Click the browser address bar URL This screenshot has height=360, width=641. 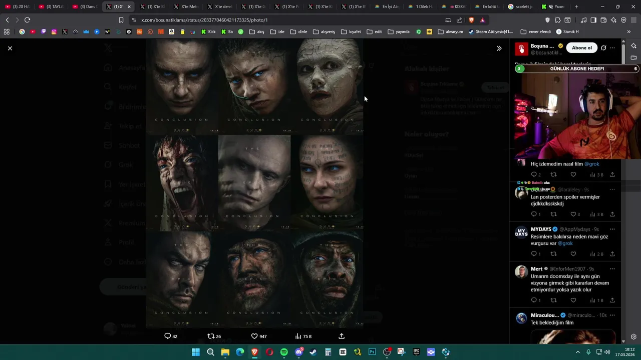click(x=205, y=20)
